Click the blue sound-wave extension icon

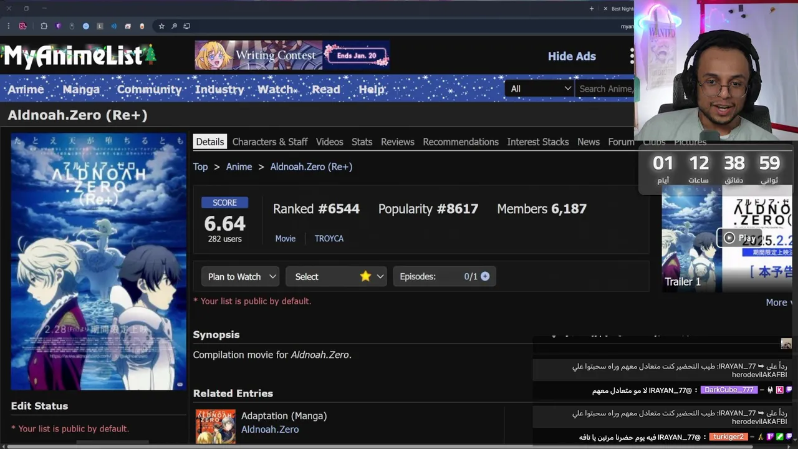tap(114, 26)
